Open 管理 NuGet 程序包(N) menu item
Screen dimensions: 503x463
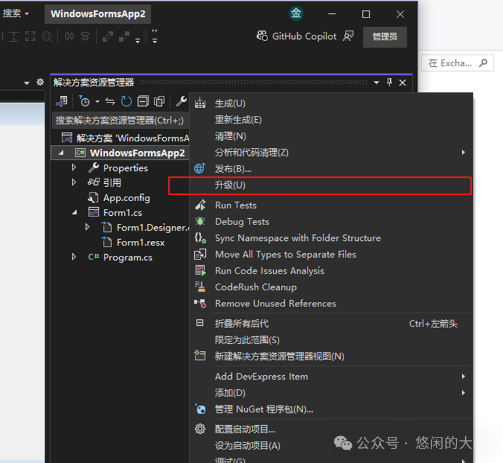pos(264,409)
